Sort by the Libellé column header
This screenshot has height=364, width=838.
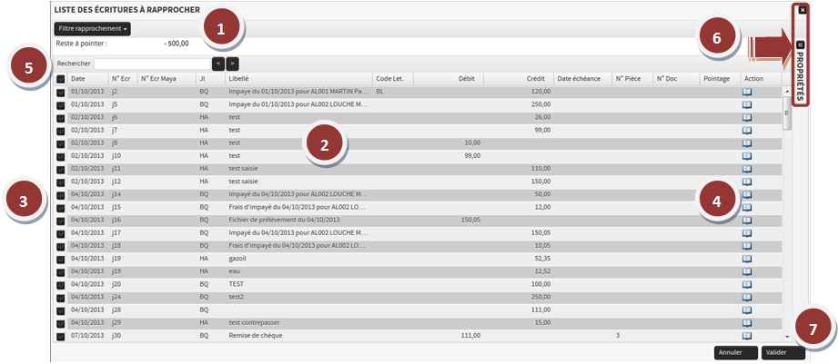(298, 79)
